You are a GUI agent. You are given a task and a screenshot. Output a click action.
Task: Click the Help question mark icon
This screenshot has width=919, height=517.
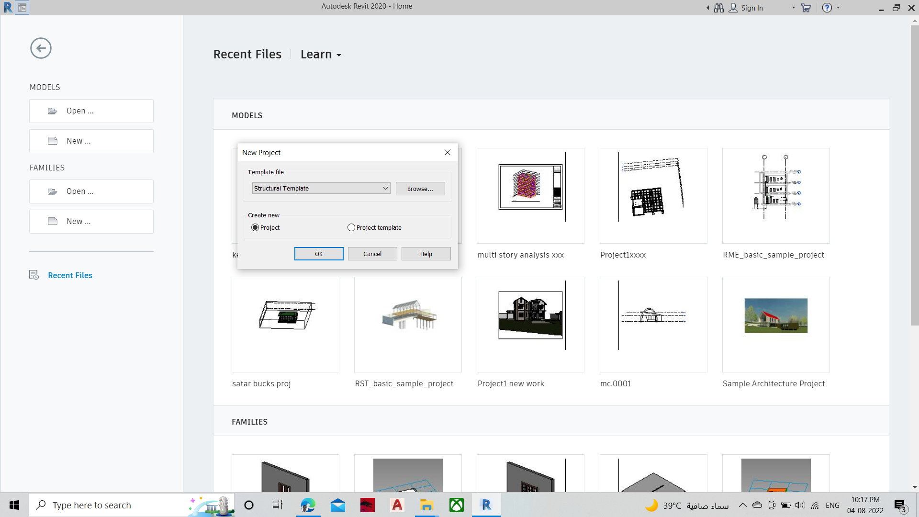(x=827, y=8)
